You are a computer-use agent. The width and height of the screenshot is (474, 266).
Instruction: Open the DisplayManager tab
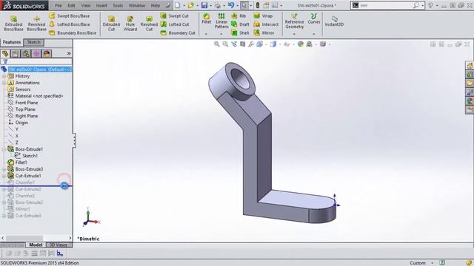pos(47,54)
